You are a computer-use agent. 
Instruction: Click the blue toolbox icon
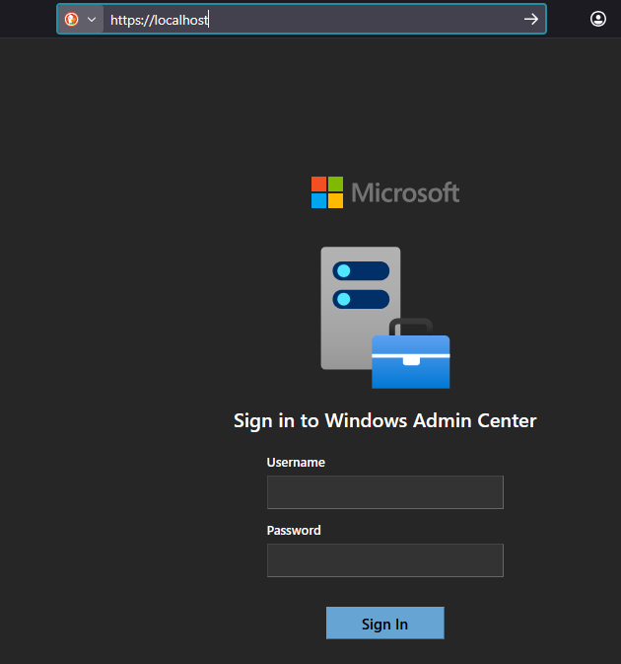(x=411, y=362)
